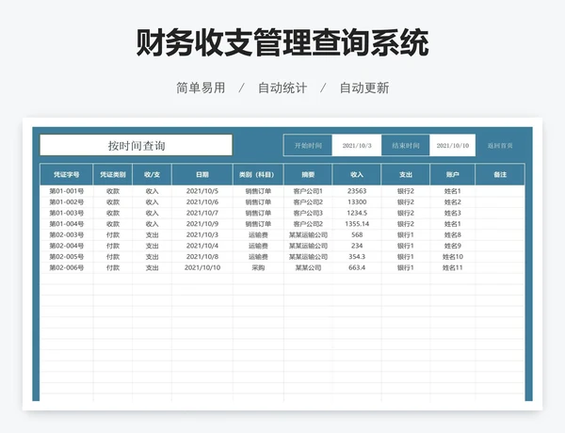Click voucher cell 第02-006号
Viewport: 565px width, 433px height.
pyautogui.click(x=66, y=267)
